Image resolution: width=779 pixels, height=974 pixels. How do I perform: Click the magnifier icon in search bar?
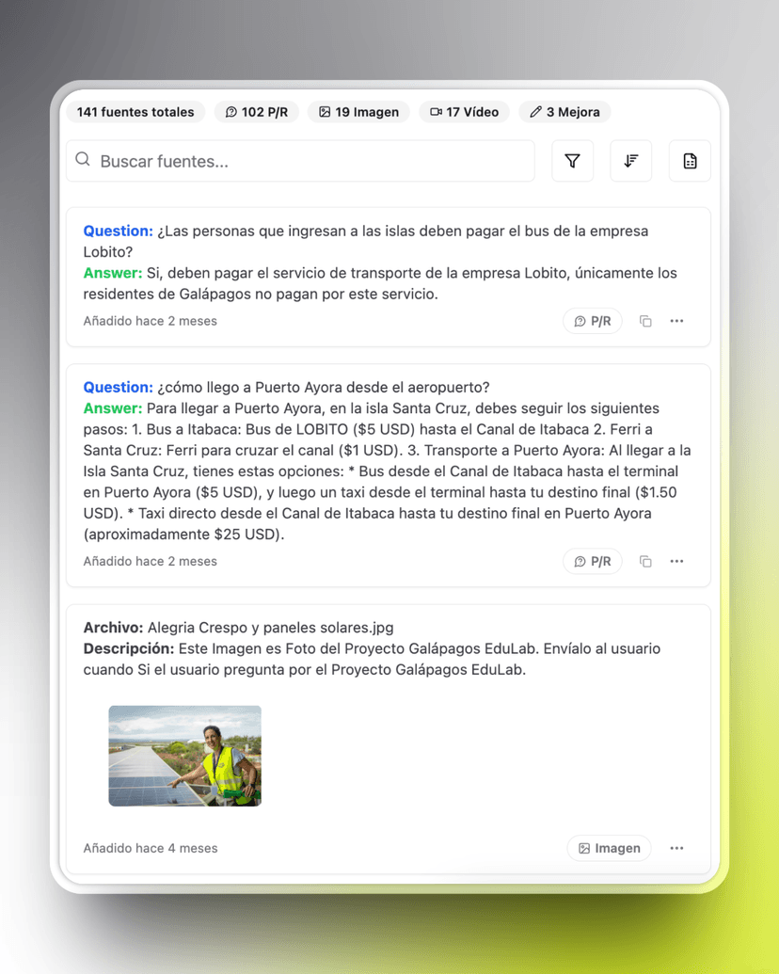click(83, 160)
